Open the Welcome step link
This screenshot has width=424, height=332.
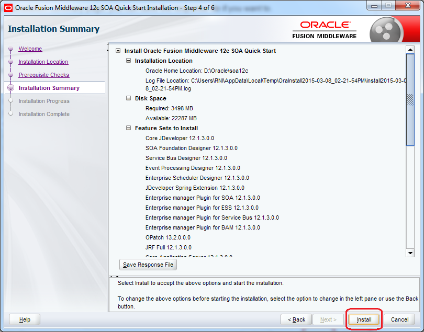(x=30, y=49)
